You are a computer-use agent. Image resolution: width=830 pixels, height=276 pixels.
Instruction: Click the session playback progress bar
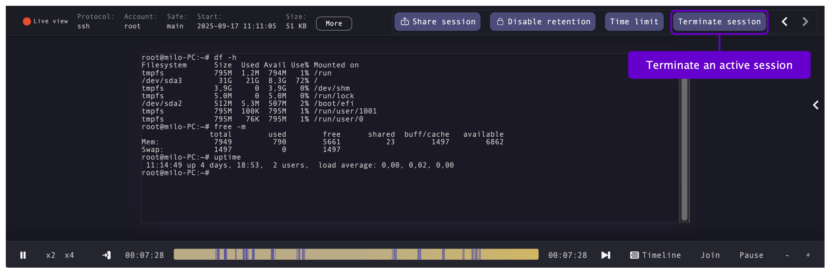point(356,254)
